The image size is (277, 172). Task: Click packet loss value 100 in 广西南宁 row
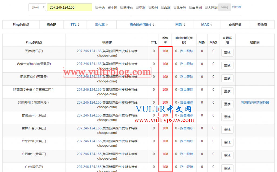point(165,154)
